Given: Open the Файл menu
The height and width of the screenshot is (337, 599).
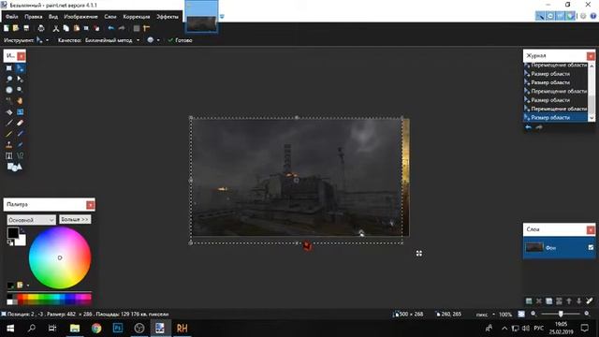Looking at the screenshot, I should click(x=12, y=17).
